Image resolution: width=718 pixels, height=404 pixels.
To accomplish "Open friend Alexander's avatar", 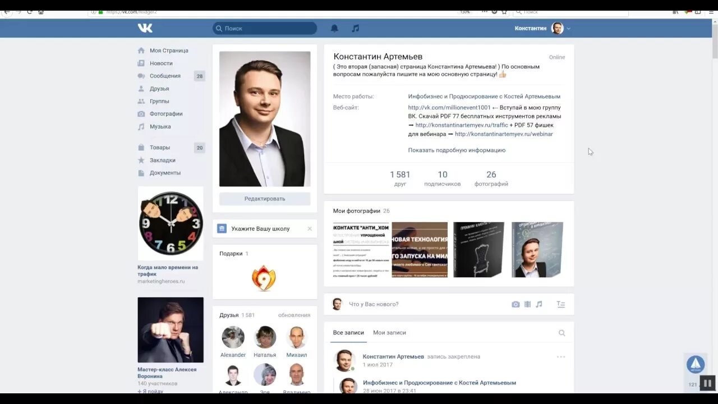I will coord(233,337).
